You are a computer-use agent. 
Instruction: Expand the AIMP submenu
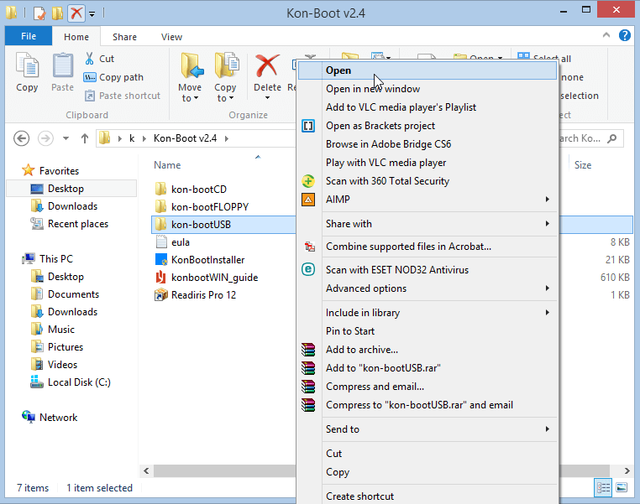coord(428,200)
